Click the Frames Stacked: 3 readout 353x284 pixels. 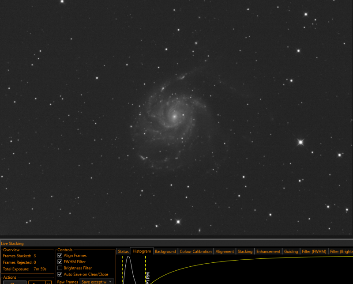(19, 256)
